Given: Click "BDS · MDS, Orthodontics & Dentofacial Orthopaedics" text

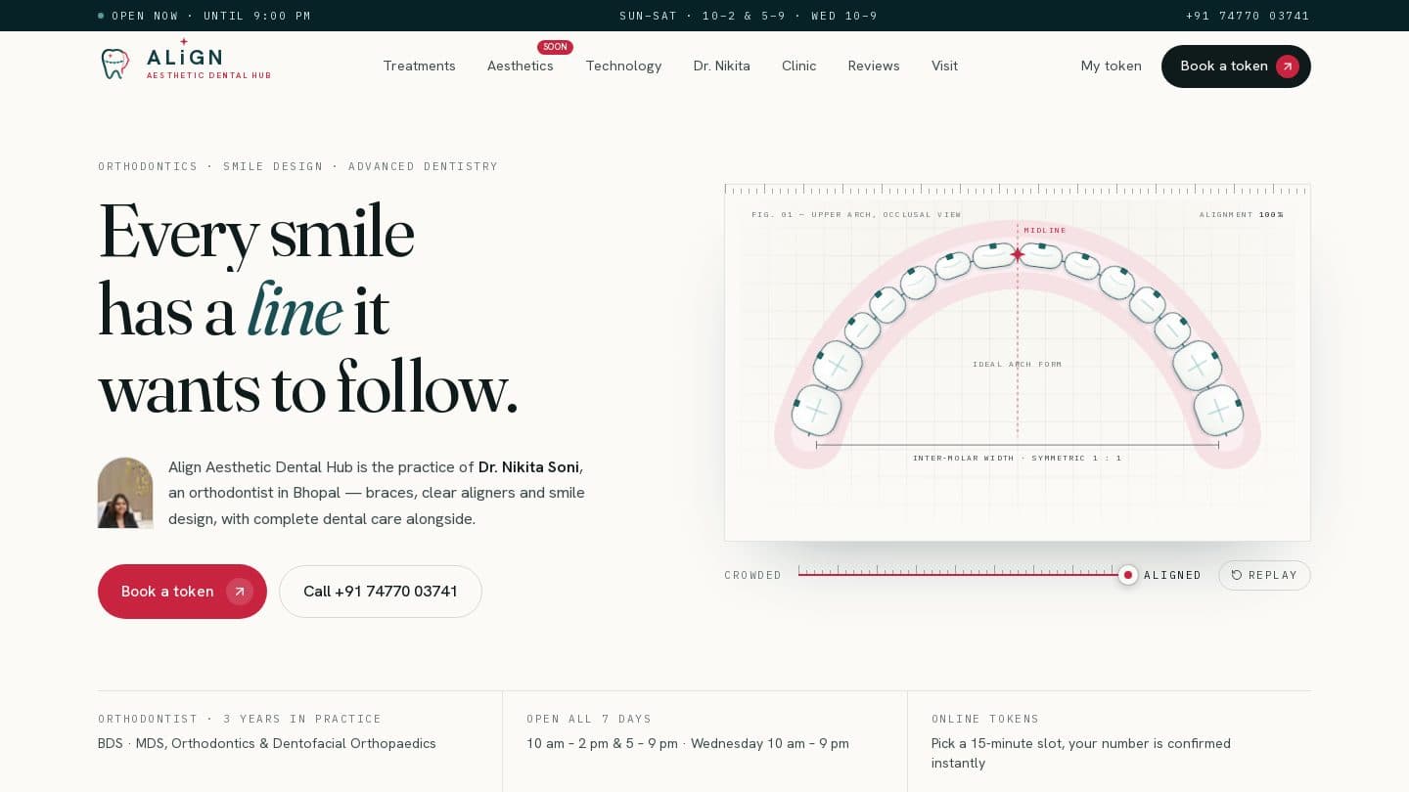Looking at the screenshot, I should click(267, 743).
